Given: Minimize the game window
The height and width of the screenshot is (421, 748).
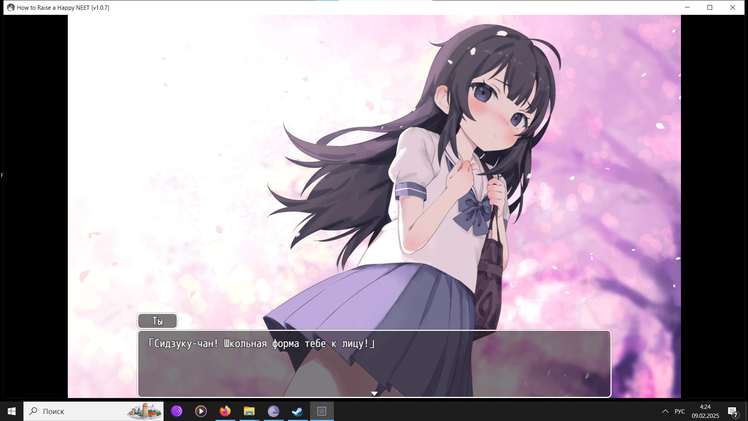Looking at the screenshot, I should coord(687,7).
